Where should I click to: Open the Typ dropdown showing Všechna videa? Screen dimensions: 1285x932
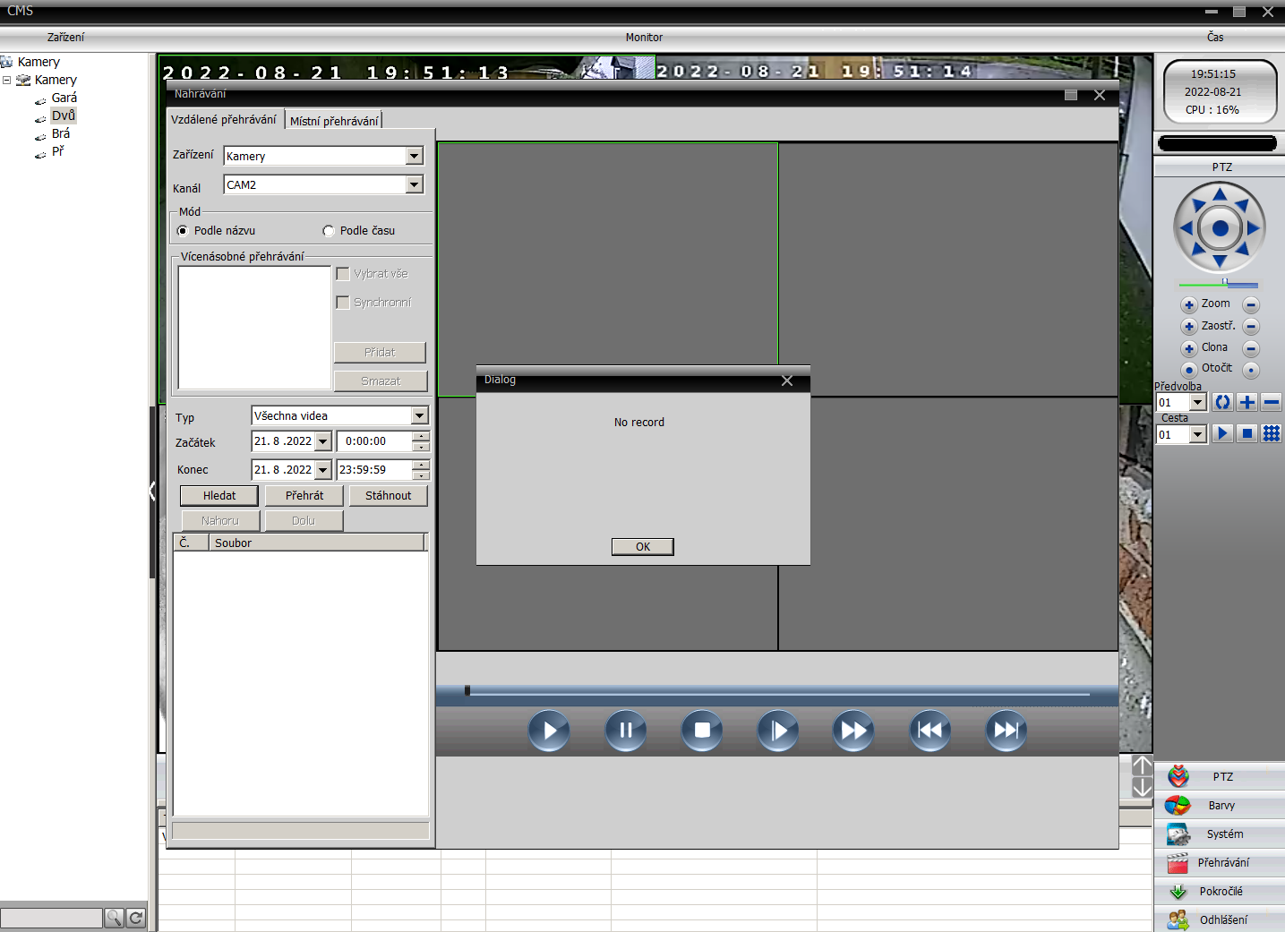click(x=419, y=415)
